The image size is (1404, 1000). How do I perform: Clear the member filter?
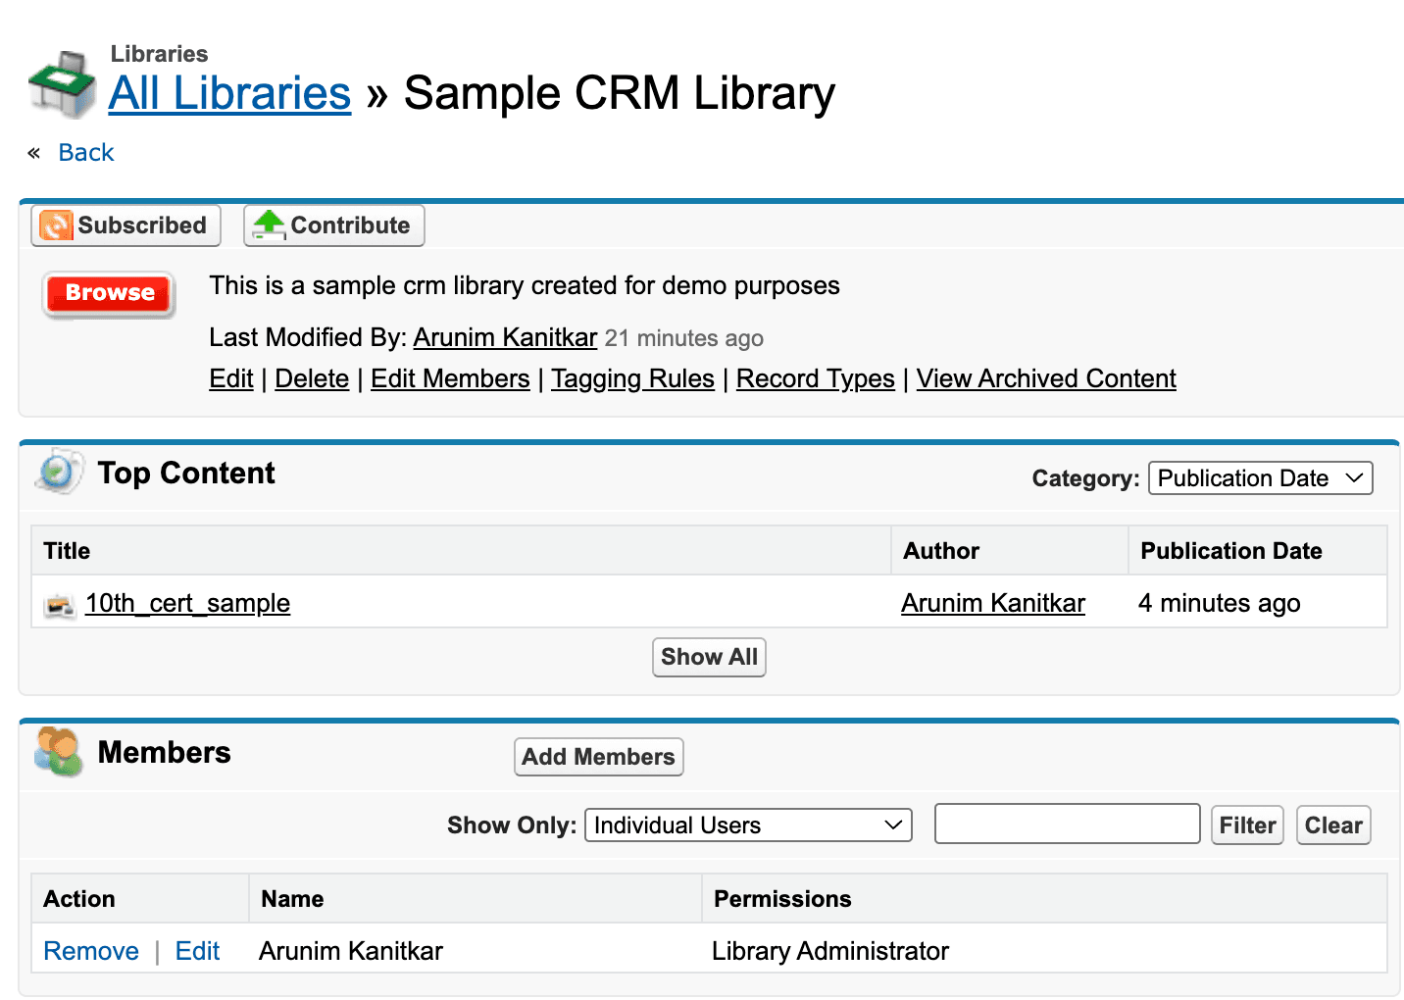1333,825
